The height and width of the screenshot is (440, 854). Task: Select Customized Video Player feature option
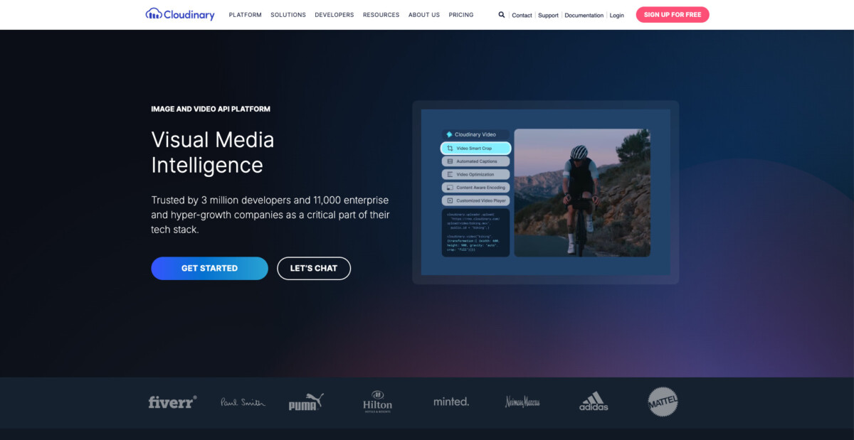click(475, 201)
